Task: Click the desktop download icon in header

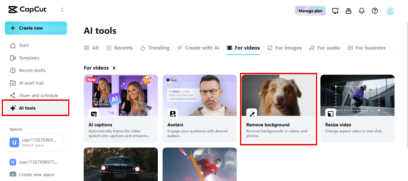Action: click(x=335, y=11)
